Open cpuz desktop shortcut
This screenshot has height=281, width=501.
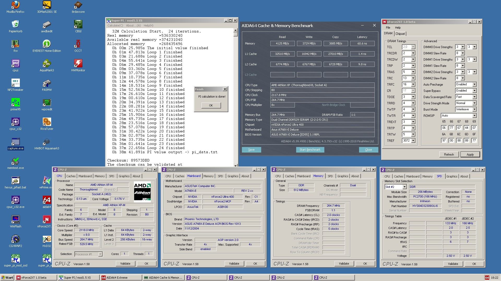coord(15,66)
